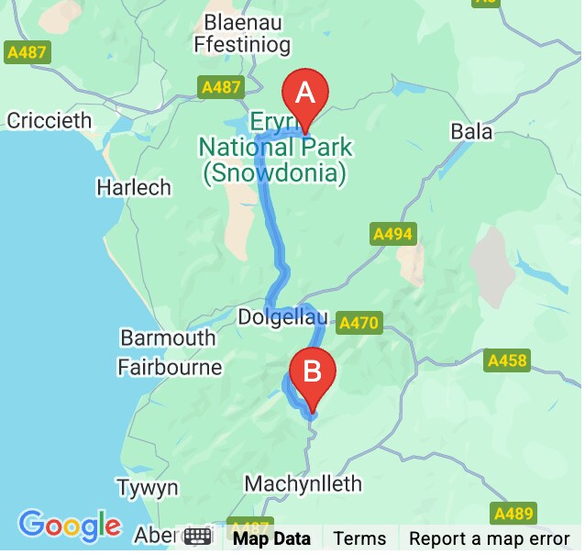Open the Terms link
Screen dimensions: 585x554
tap(359, 538)
